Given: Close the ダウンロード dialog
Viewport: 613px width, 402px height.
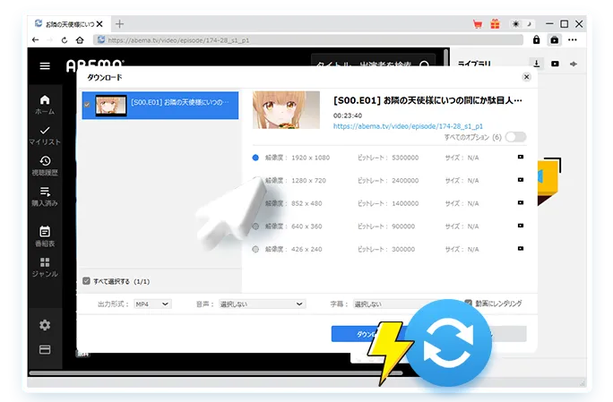Looking at the screenshot, I should click(527, 77).
